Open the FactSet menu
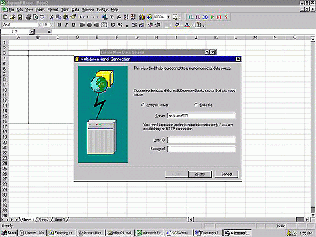The width and height of the screenshot is (316, 237). [x=102, y=10]
